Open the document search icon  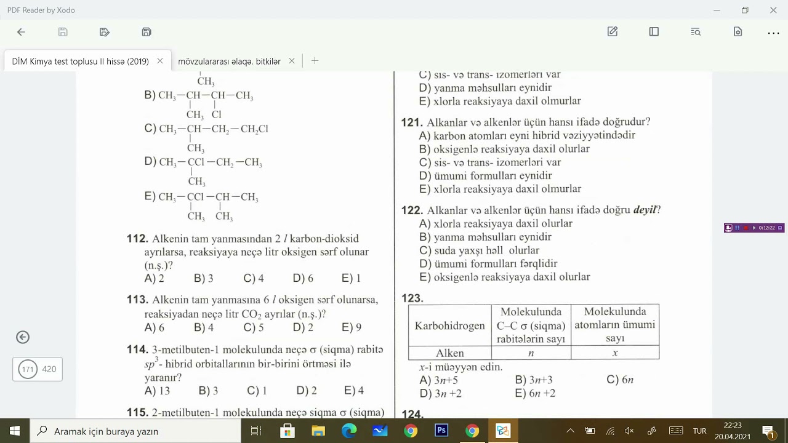696,32
